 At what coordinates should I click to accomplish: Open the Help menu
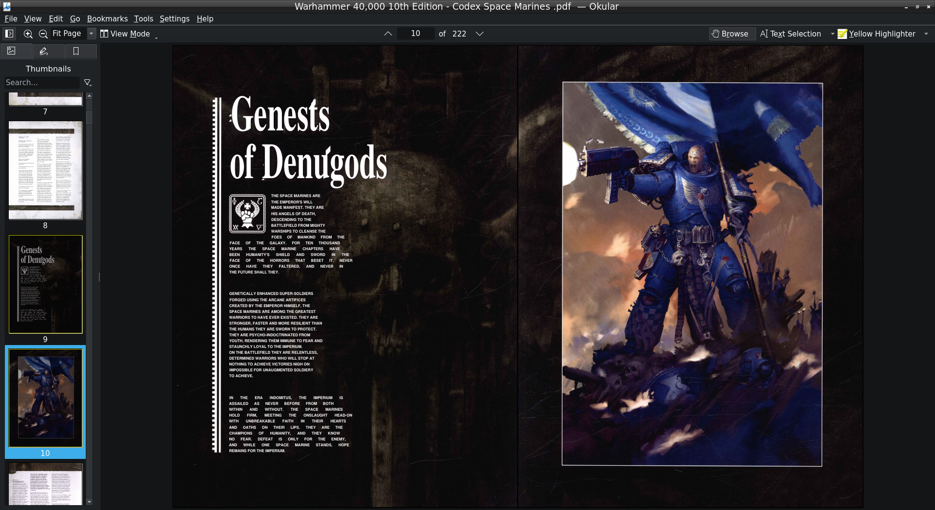coord(205,18)
